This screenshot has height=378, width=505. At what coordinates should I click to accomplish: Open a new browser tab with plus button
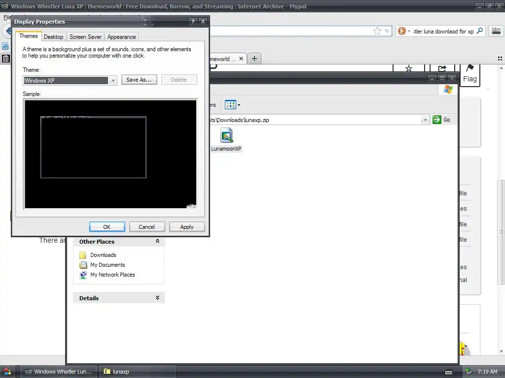254,59
